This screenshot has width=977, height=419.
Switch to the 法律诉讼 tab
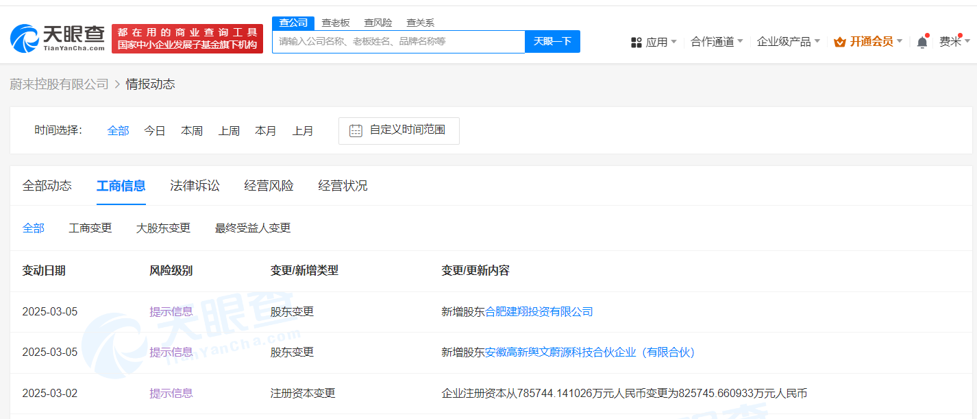point(195,186)
